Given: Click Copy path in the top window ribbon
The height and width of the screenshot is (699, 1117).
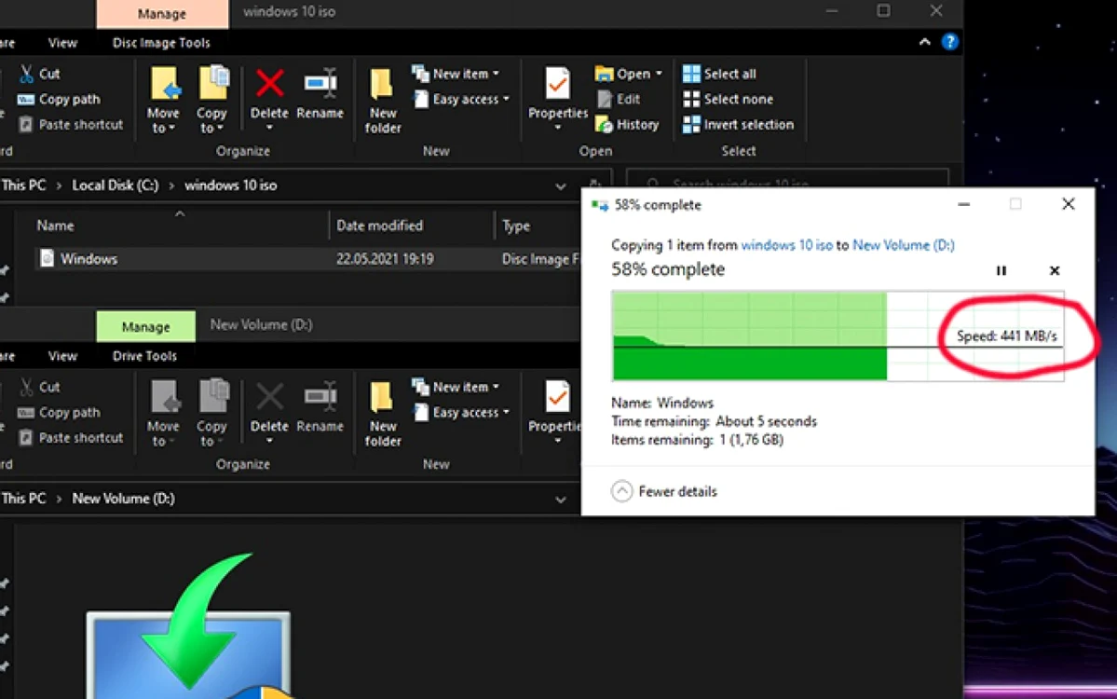Looking at the screenshot, I should click(59, 99).
